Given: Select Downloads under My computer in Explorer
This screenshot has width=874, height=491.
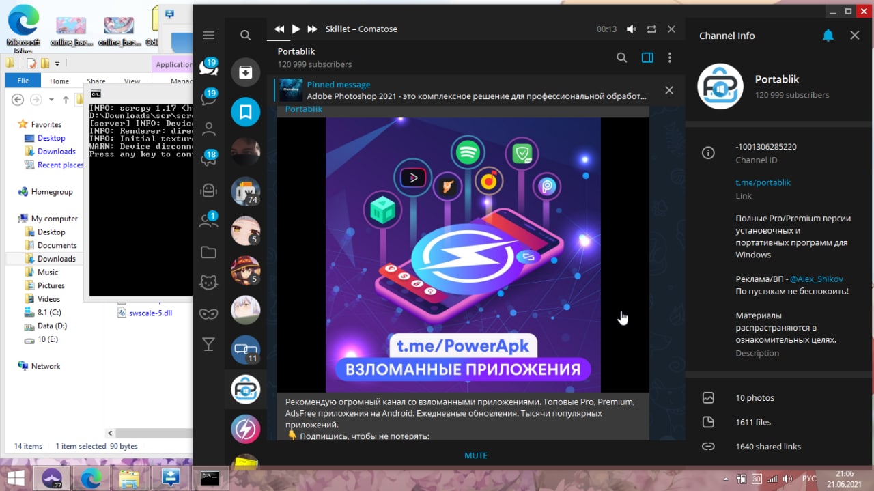Looking at the screenshot, I should tap(56, 259).
